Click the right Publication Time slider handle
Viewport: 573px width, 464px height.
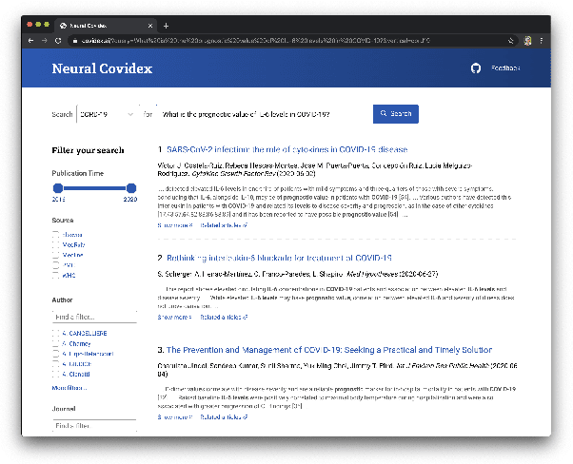point(131,188)
